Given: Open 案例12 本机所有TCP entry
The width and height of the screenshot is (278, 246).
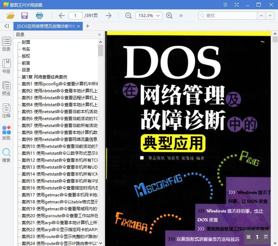Looking at the screenshot, I should [x=60, y=160].
